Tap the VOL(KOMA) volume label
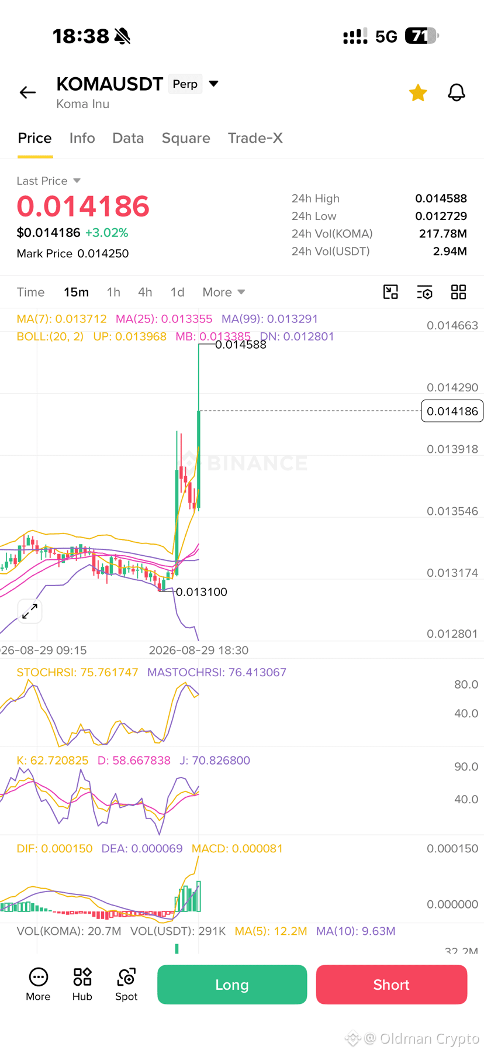 point(69,931)
